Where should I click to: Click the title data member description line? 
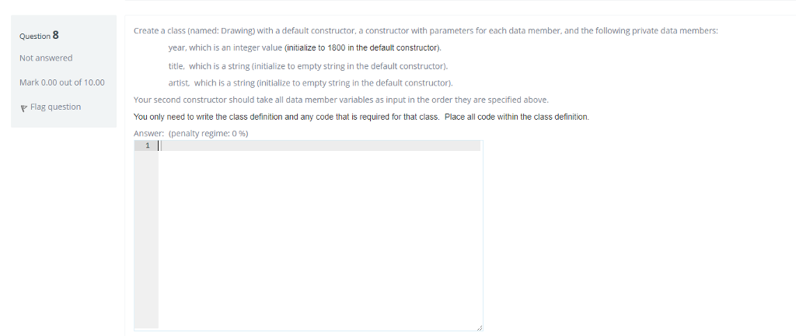point(308,66)
